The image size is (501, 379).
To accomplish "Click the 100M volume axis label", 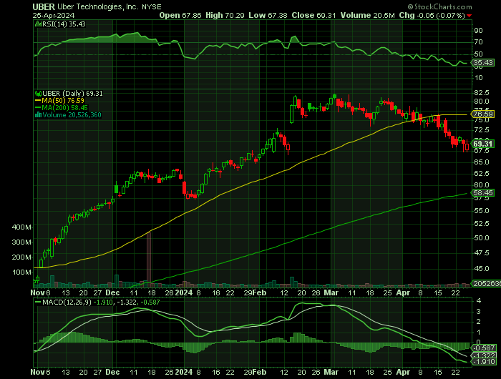I will pyautogui.click(x=21, y=272).
